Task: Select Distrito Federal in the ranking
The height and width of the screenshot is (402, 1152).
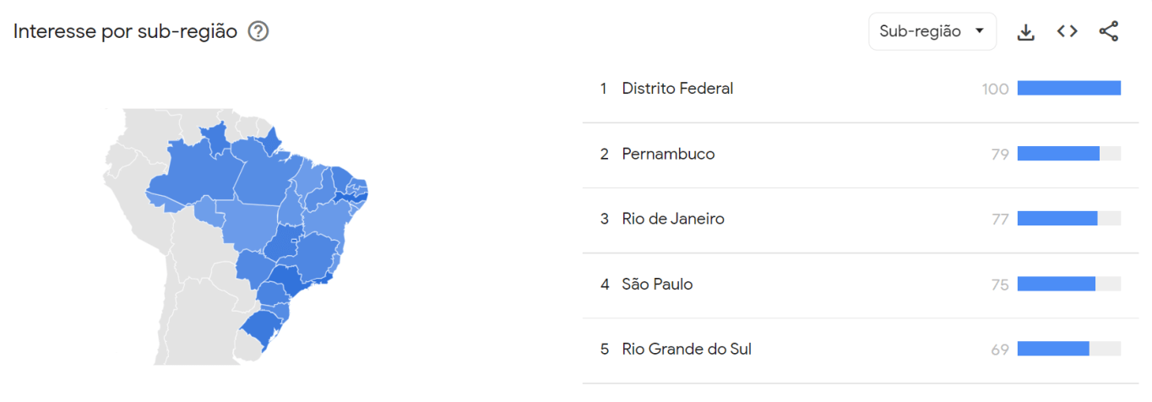Action: [860, 89]
